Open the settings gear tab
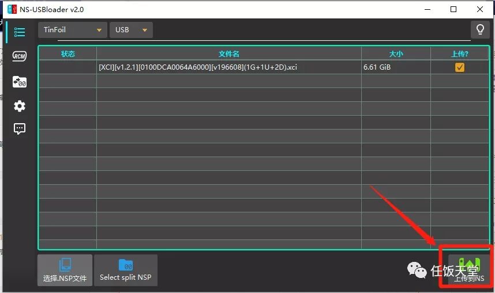Image resolution: width=495 pixels, height=293 pixels. pyautogui.click(x=20, y=106)
